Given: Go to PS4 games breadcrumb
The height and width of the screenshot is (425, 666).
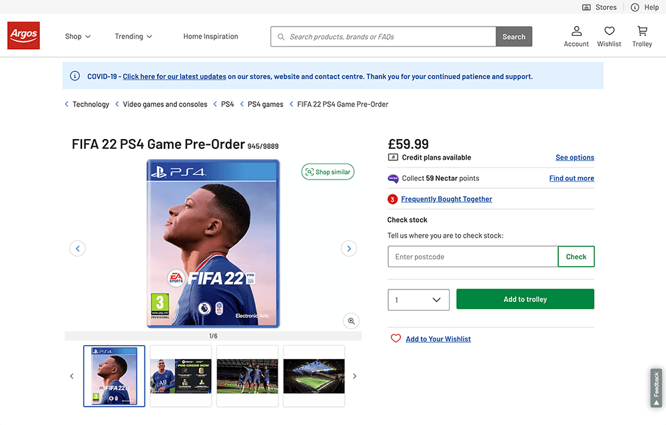Looking at the screenshot, I should [265, 104].
